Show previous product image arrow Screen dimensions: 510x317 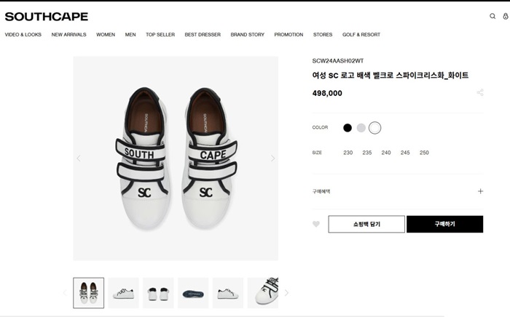[79, 158]
